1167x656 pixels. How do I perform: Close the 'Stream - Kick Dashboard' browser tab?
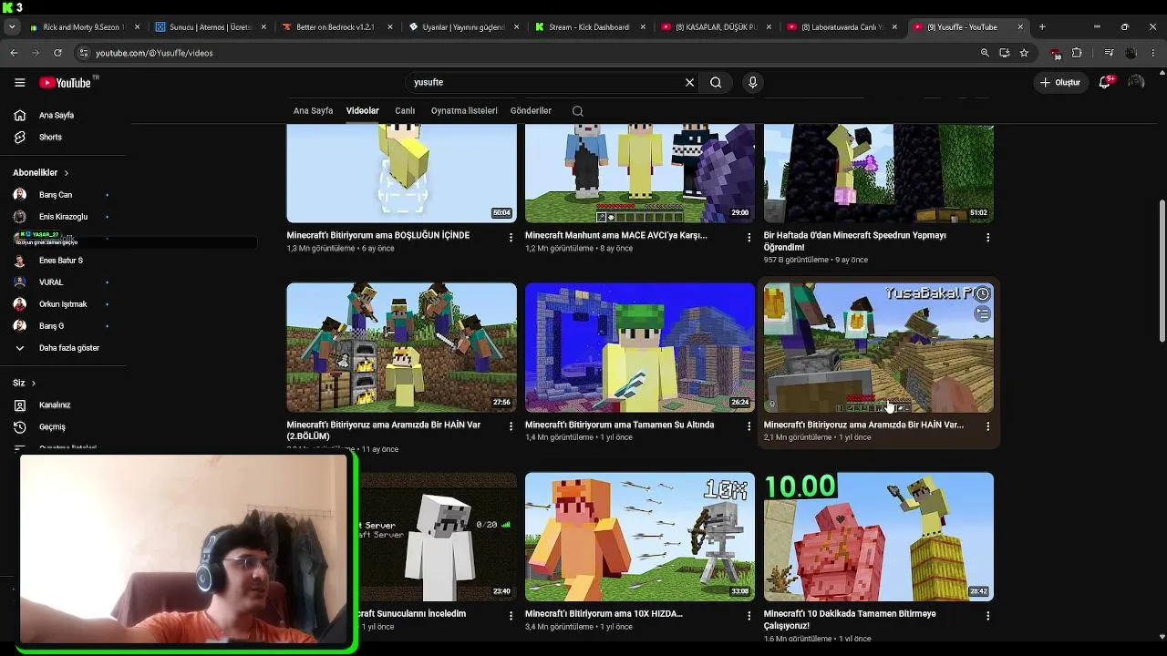click(x=643, y=27)
